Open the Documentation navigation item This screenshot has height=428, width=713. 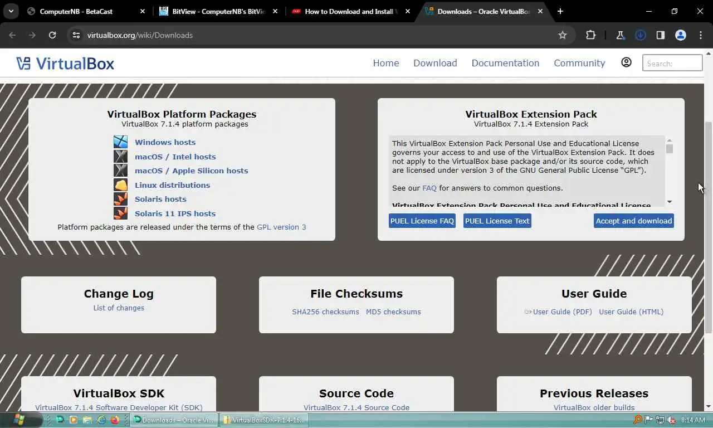[x=505, y=63]
